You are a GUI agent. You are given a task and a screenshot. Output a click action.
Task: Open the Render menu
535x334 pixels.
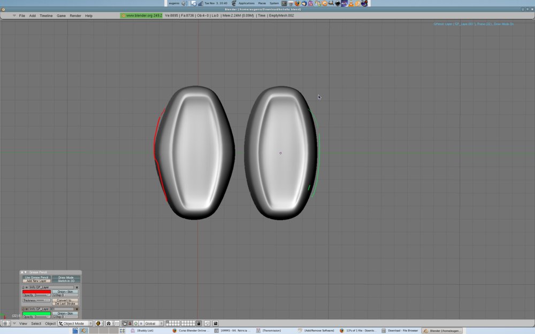click(75, 15)
